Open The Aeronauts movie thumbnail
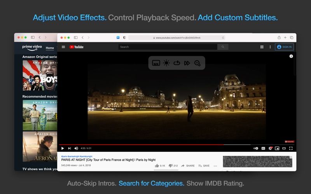 40,147
